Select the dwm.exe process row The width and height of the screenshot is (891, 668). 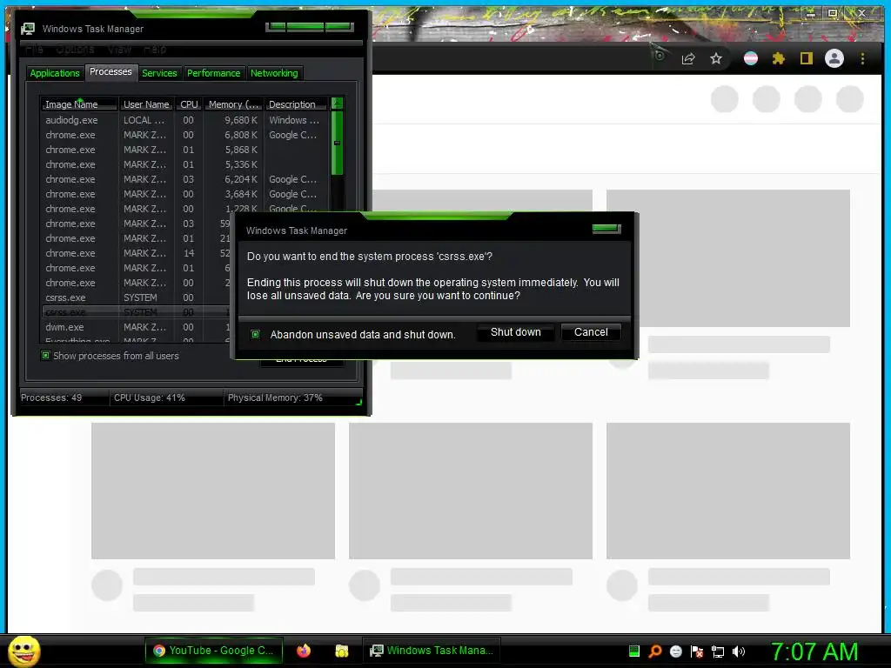point(137,327)
